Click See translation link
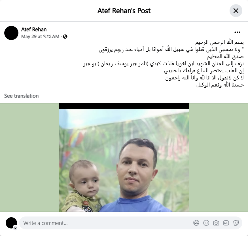 point(21,96)
